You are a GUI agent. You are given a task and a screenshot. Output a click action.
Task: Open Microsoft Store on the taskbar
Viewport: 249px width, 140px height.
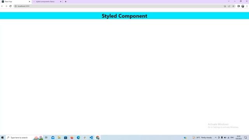point(65,138)
